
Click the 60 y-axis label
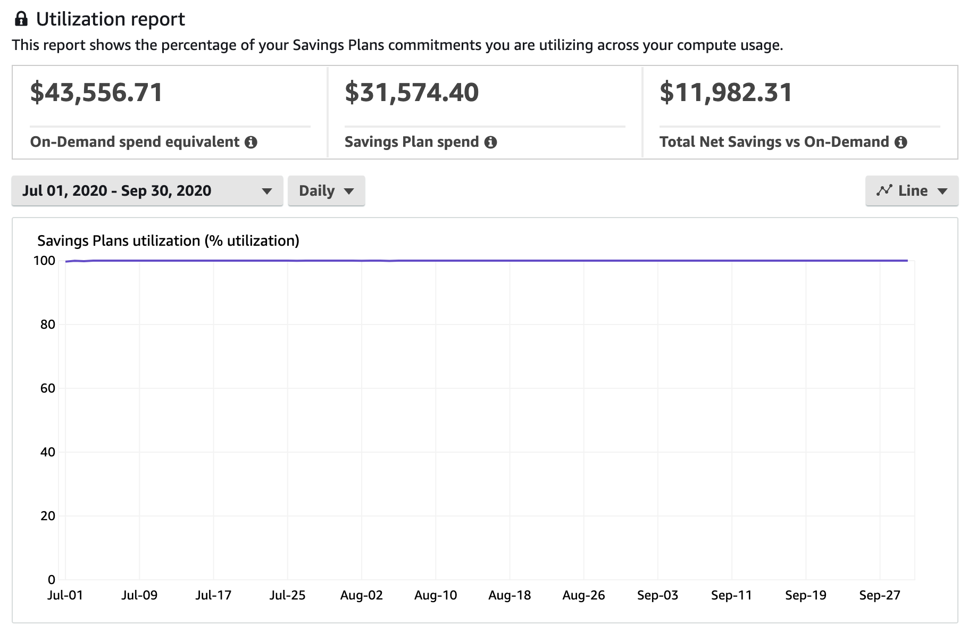(48, 388)
